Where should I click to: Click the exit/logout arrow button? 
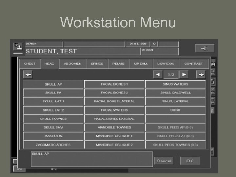click(205, 48)
